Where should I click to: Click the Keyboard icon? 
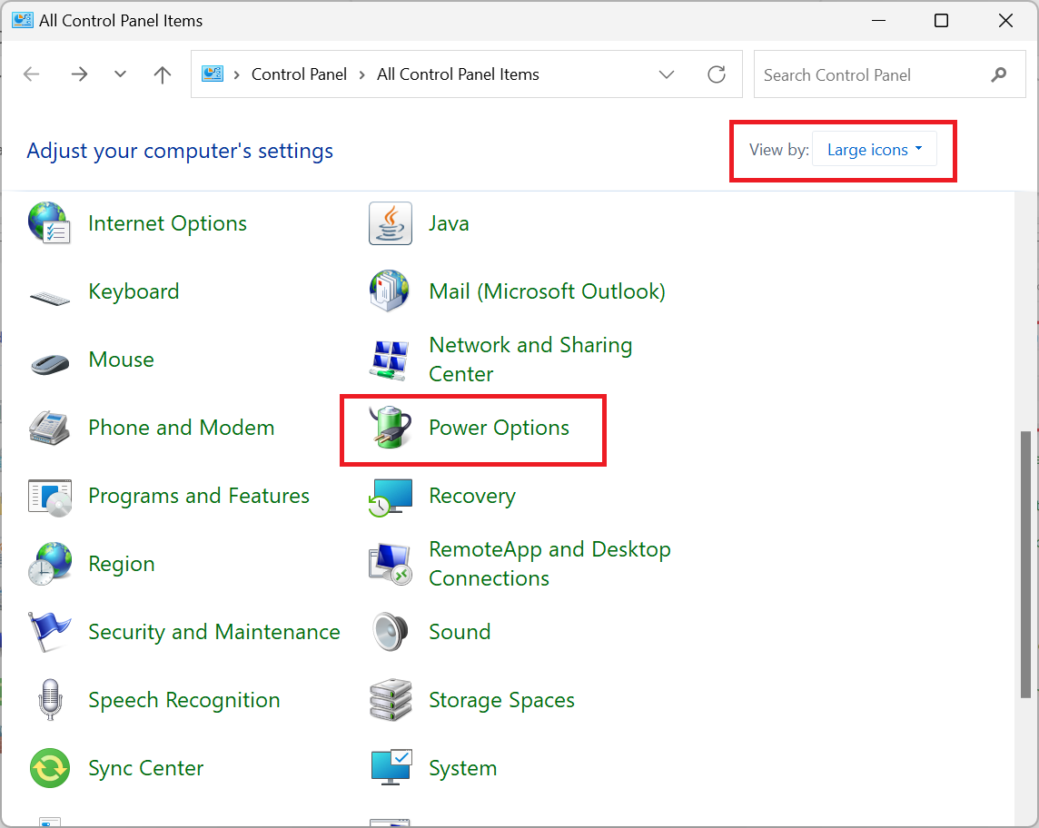(49, 293)
